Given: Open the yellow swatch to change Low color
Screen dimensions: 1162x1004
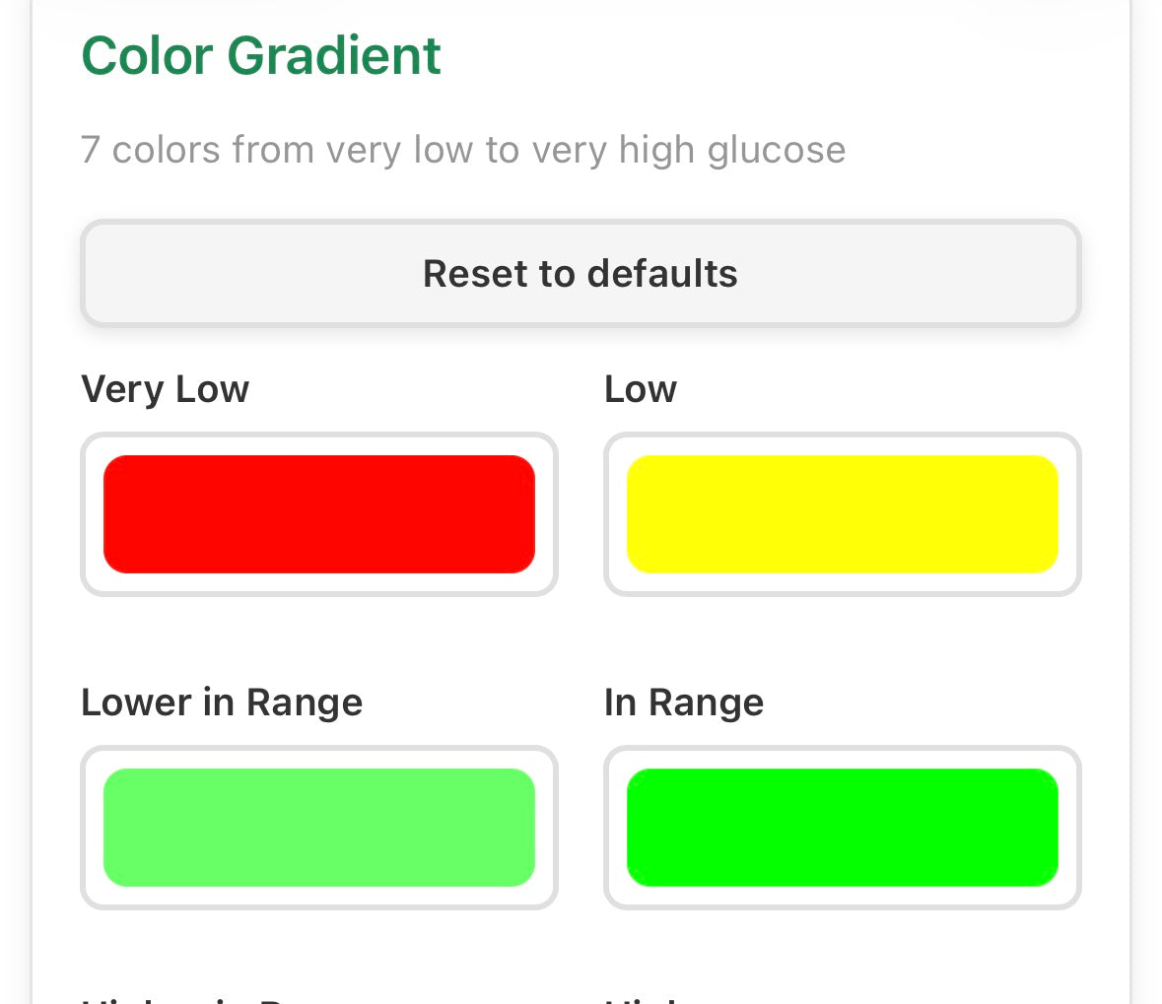Looking at the screenshot, I should pyautogui.click(x=842, y=513).
